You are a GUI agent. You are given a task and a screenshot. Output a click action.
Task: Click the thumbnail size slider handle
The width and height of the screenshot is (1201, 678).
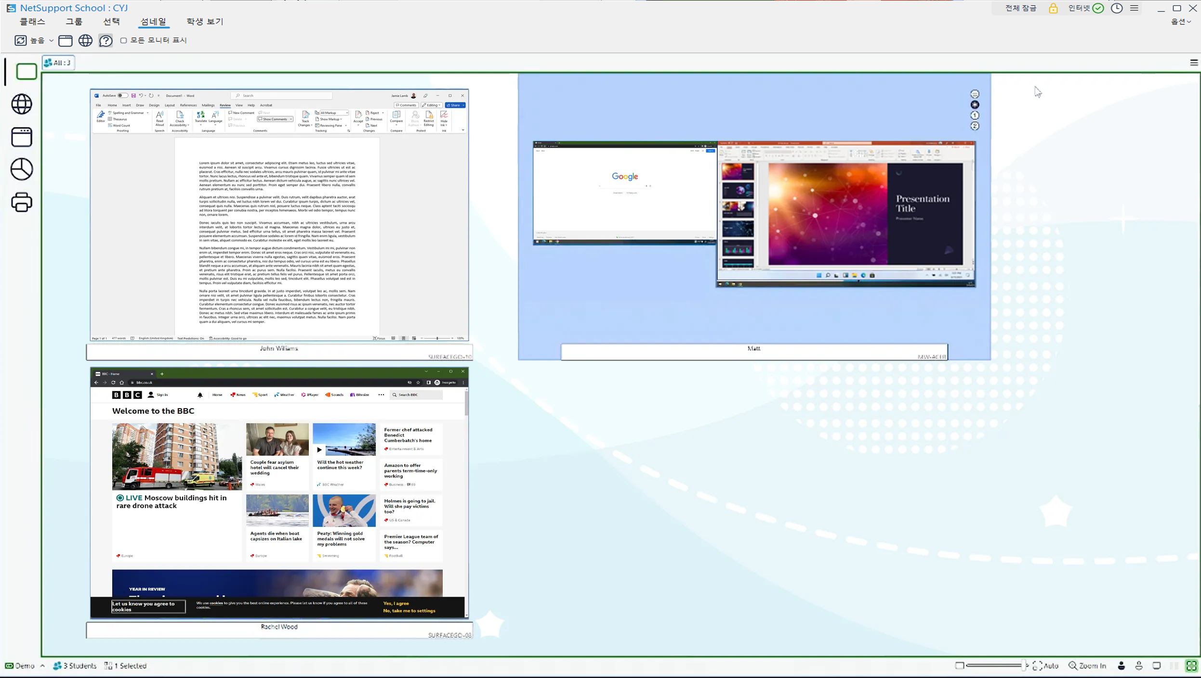(1024, 665)
